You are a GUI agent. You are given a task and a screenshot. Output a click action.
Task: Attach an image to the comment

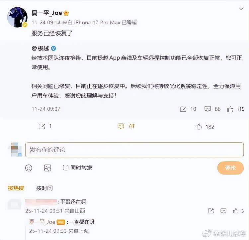47,168
